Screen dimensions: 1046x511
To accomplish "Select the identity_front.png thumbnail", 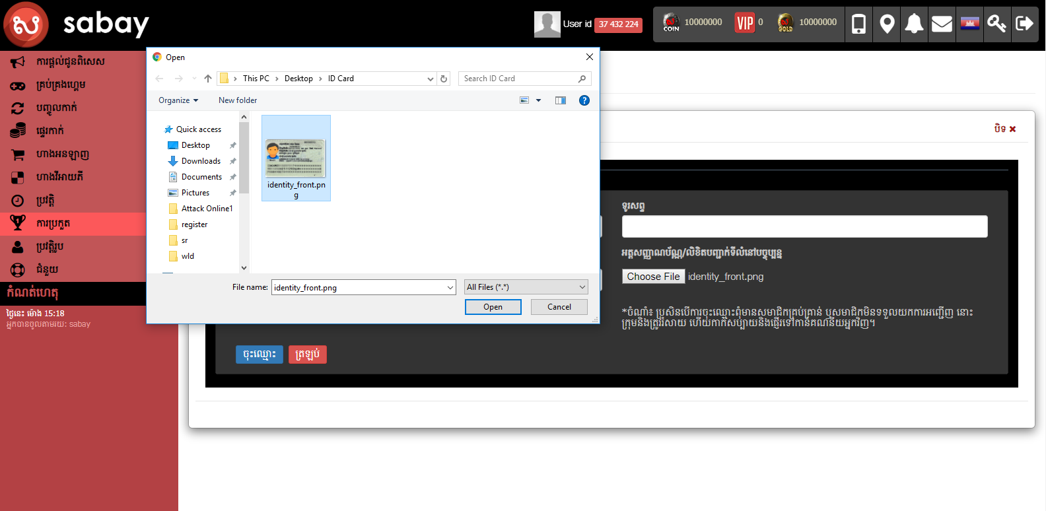I will click(296, 158).
